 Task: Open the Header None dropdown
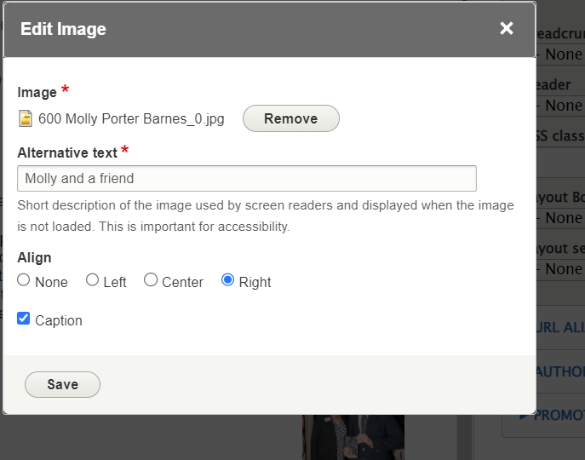coord(561,106)
